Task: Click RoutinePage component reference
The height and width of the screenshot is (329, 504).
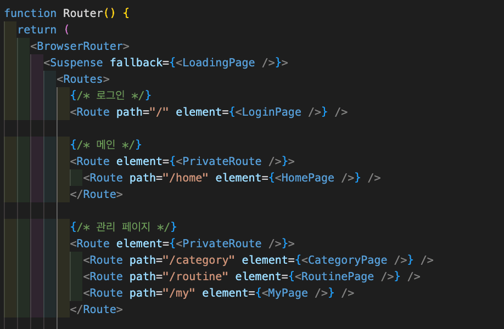Action: click(x=338, y=276)
